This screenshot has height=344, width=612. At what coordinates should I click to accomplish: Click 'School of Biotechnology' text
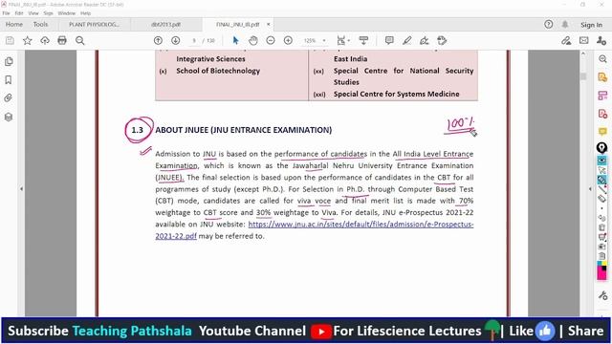218,71
